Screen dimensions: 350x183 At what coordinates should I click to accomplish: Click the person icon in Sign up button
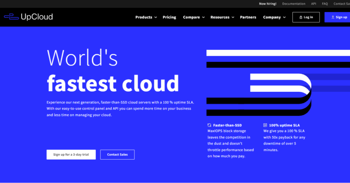333,17
